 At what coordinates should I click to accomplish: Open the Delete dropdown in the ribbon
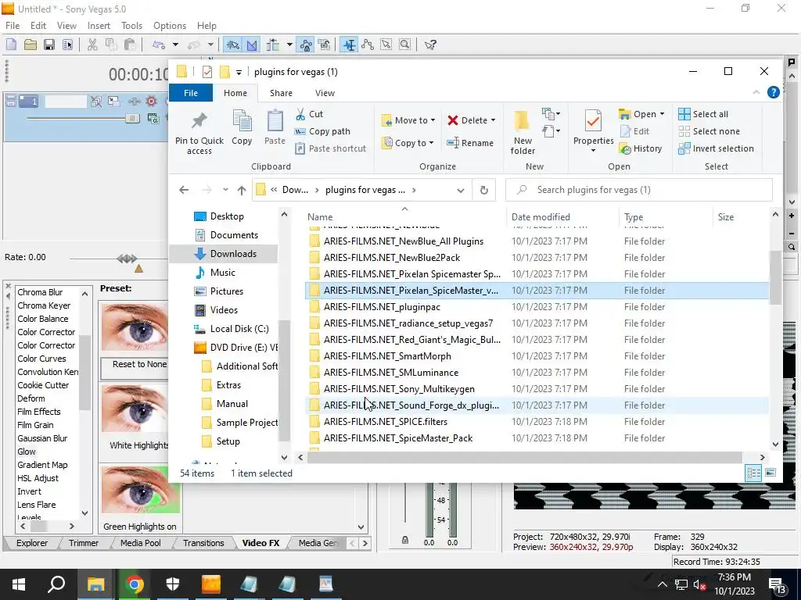click(x=472, y=120)
